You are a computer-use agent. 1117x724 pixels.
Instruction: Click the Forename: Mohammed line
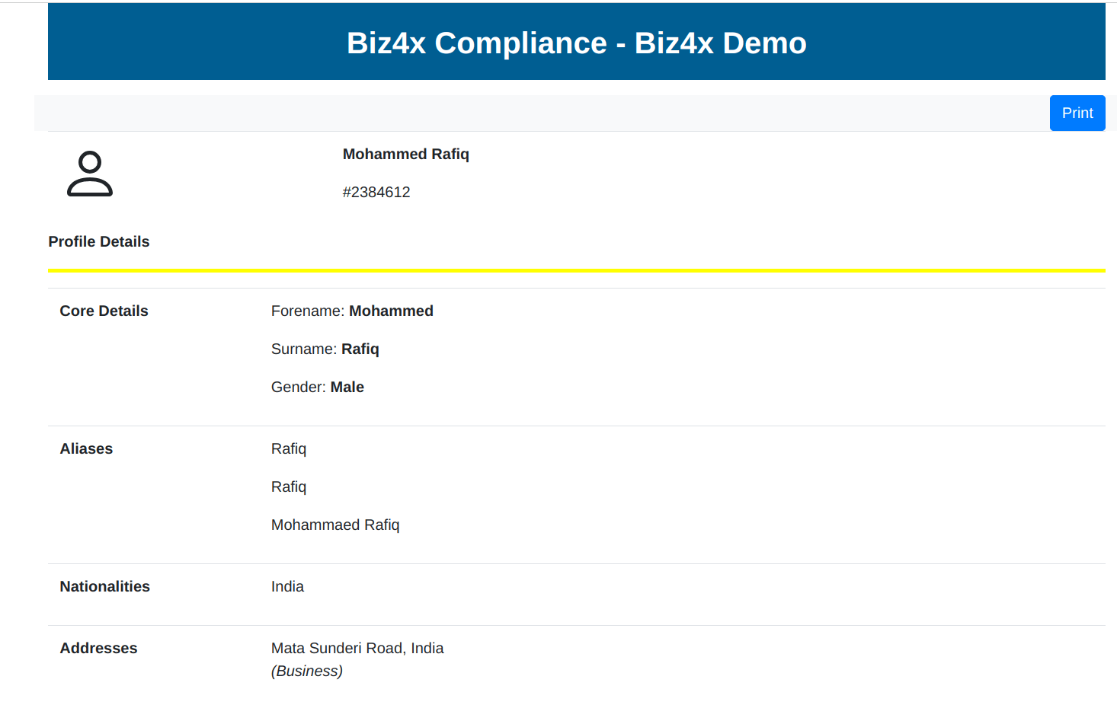pyautogui.click(x=352, y=311)
